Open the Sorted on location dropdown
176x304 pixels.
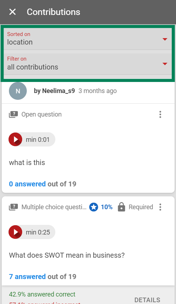(87, 39)
